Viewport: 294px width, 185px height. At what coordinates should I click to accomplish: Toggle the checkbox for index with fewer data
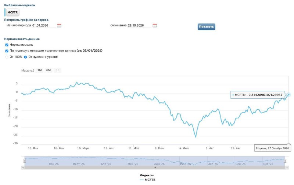(x=7, y=51)
